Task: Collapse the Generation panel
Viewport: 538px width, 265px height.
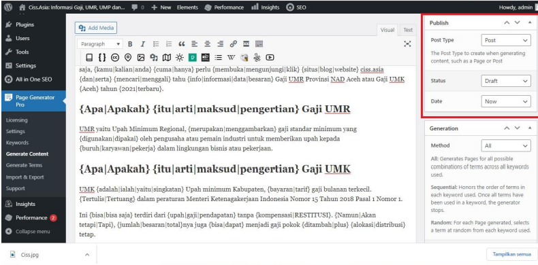Action: [x=530, y=128]
